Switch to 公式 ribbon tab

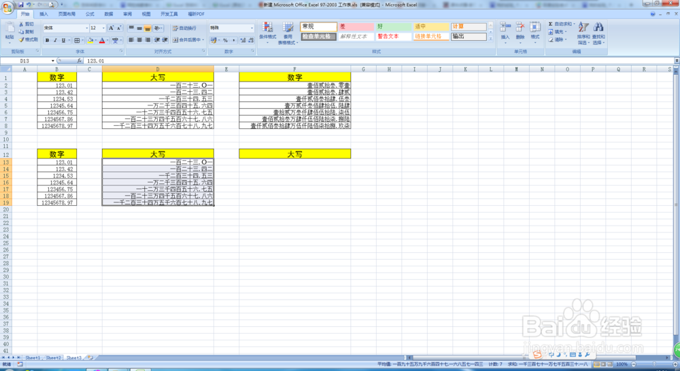tap(90, 14)
